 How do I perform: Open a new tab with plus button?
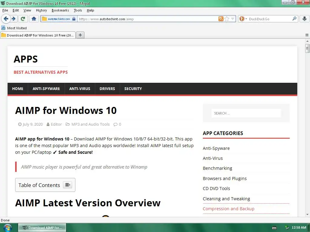click(80, 35)
